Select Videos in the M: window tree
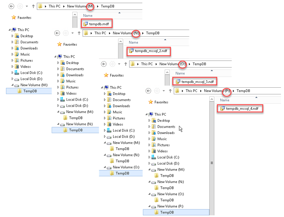The width and height of the screenshot is (284, 217). coord(26,67)
